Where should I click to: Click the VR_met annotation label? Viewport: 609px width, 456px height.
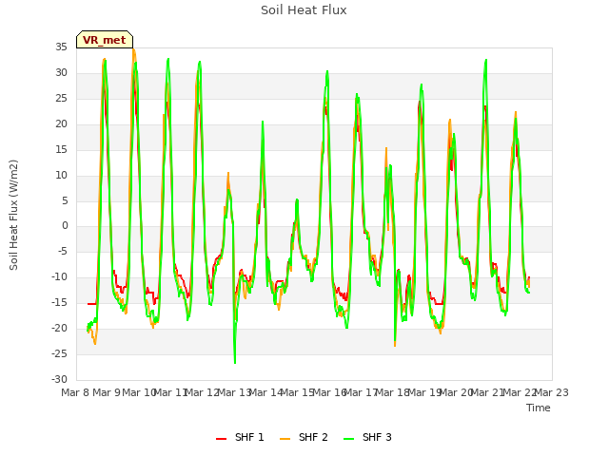coord(105,40)
